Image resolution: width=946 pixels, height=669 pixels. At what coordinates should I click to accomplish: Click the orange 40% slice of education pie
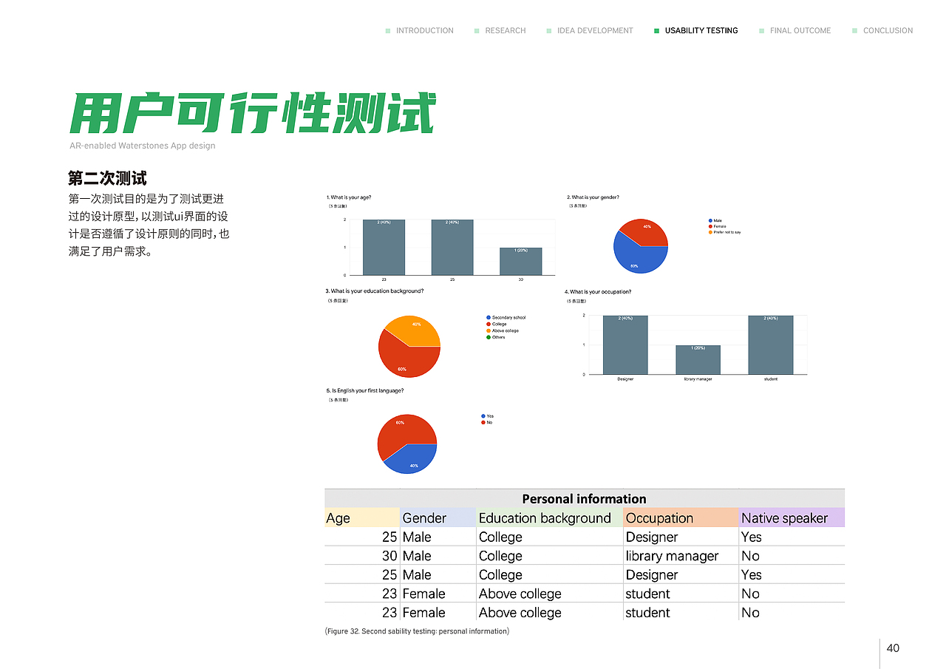416,329
